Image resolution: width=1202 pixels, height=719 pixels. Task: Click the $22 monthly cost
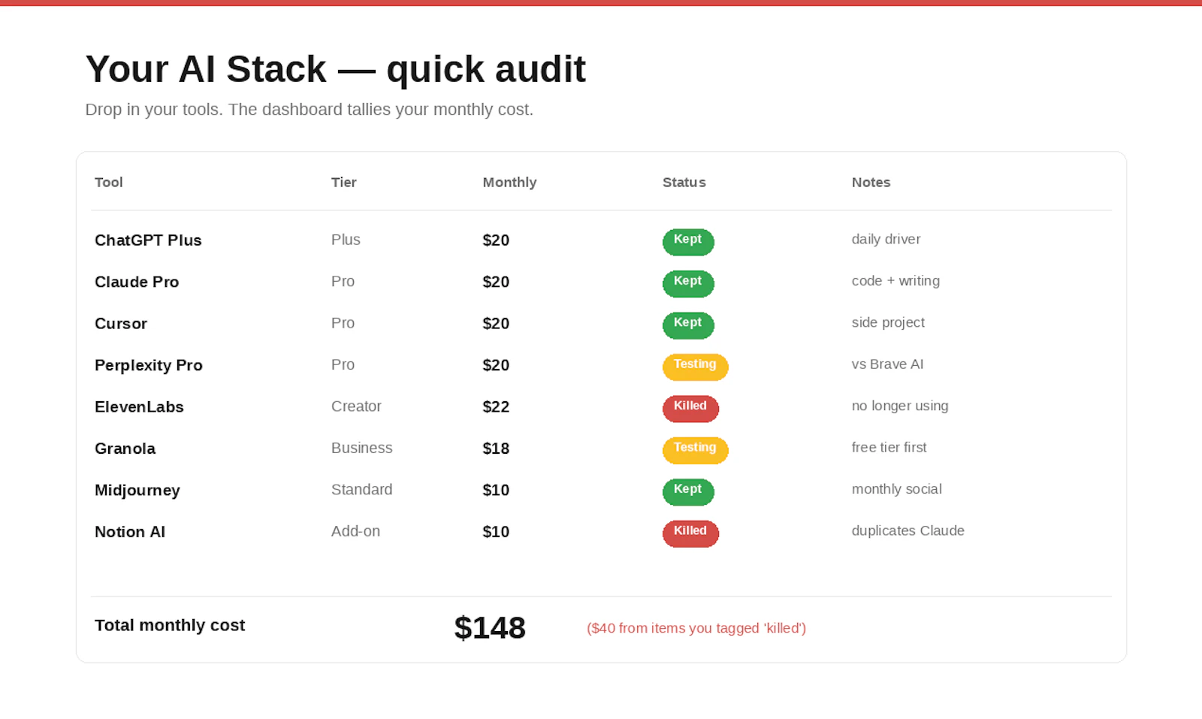click(x=496, y=406)
